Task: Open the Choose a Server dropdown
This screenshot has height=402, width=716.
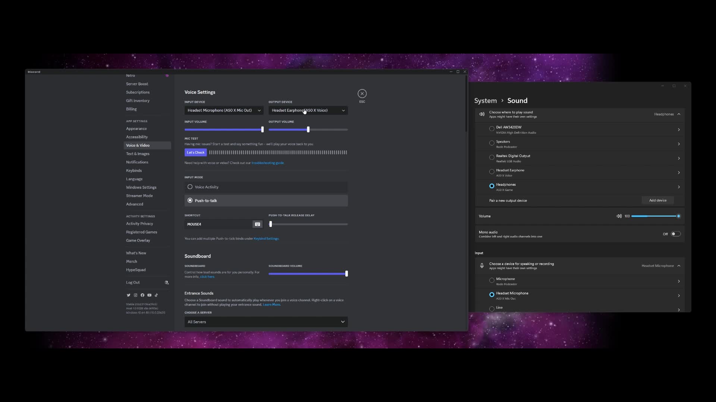Action: [x=266, y=322]
